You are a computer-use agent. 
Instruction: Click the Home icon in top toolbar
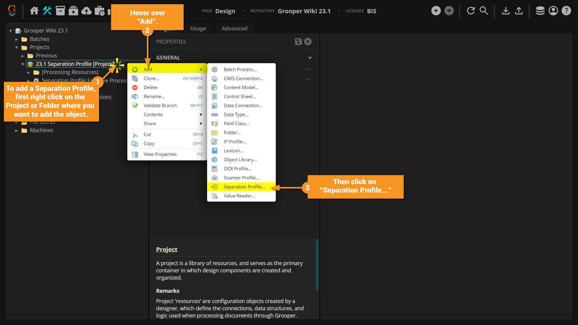point(34,11)
